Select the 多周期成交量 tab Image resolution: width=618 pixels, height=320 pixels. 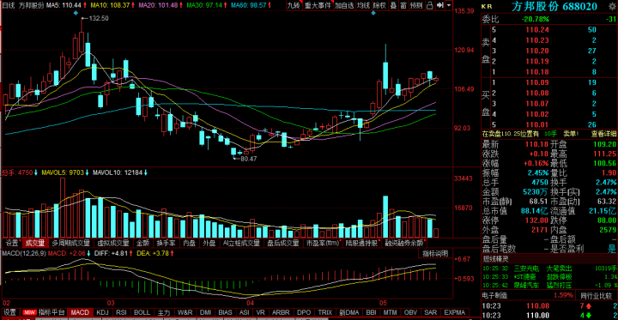(71, 243)
